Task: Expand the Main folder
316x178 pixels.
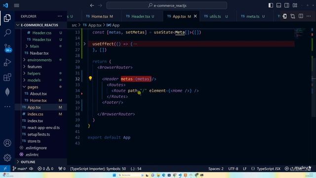Action: coord(34,46)
